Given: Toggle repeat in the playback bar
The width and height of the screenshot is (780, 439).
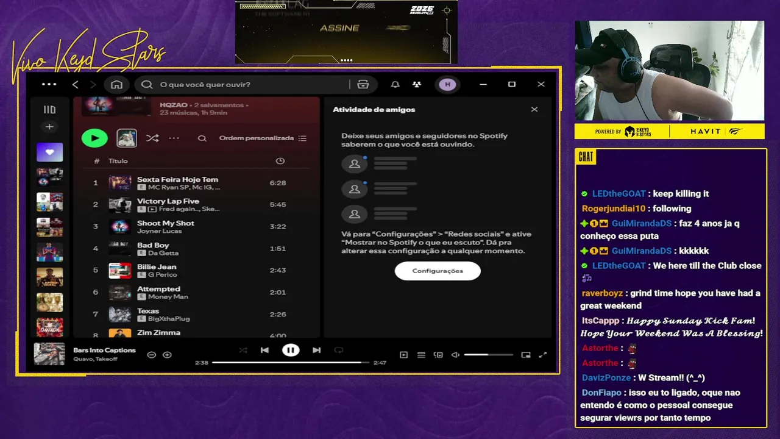Looking at the screenshot, I should 339,350.
